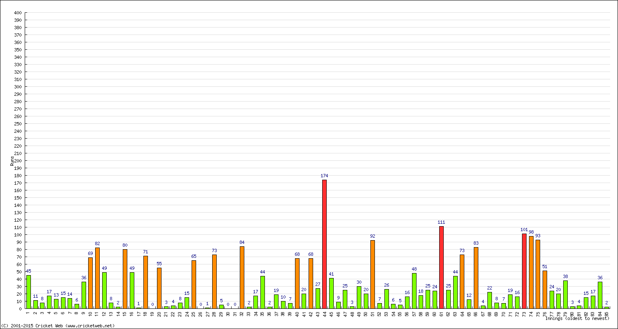The height and width of the screenshot is (329, 618).
Task: Select the value label 38
Action: pos(566,277)
